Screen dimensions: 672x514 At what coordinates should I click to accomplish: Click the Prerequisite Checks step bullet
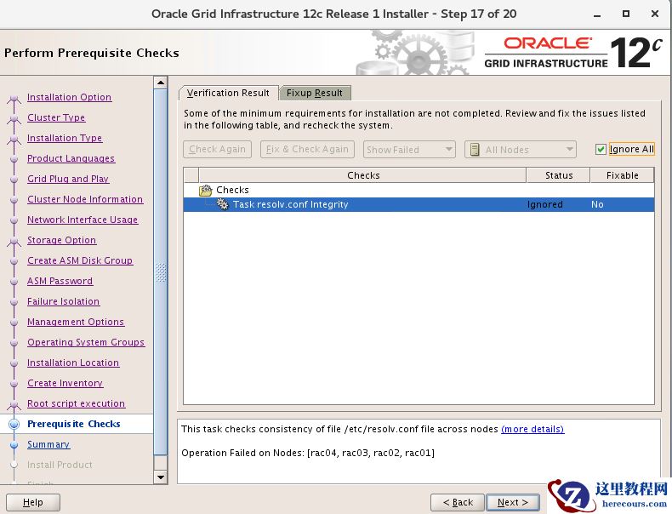tap(14, 424)
